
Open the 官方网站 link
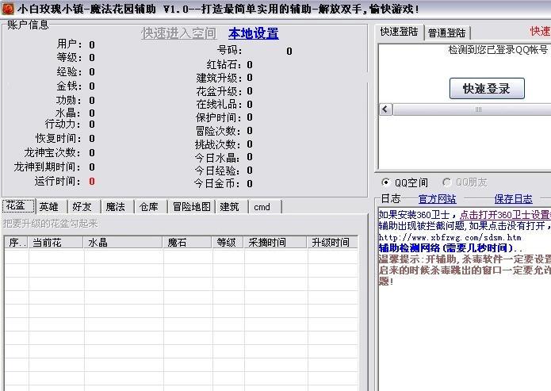437,199
